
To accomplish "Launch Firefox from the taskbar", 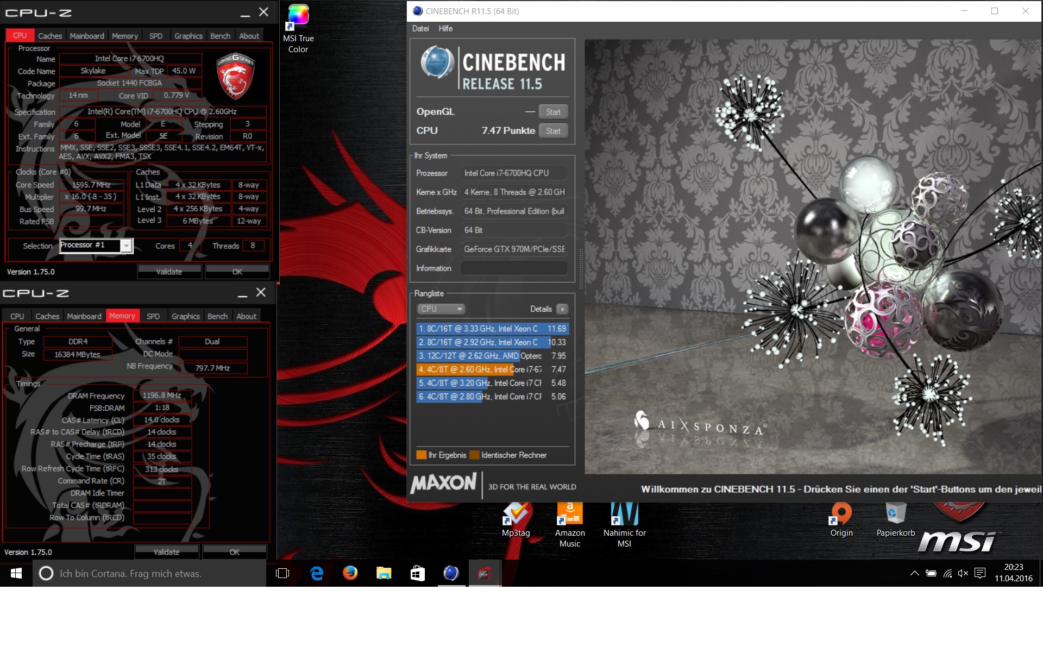I will point(350,573).
